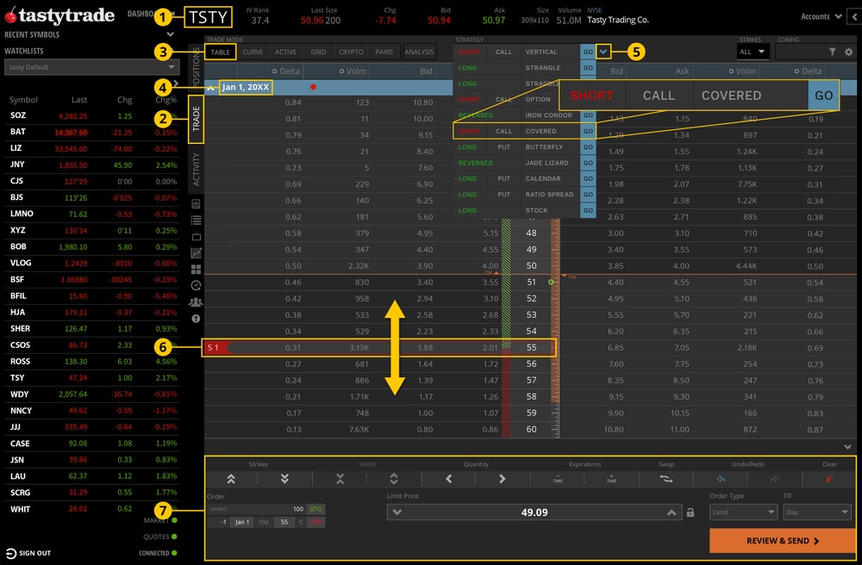
Task: Open the Strikes ALL dropdown
Action: (x=752, y=52)
